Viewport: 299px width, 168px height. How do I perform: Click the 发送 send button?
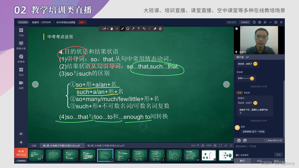pos(278,155)
